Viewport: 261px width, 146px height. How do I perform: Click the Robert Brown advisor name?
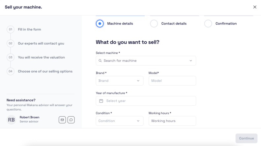coord(29,117)
